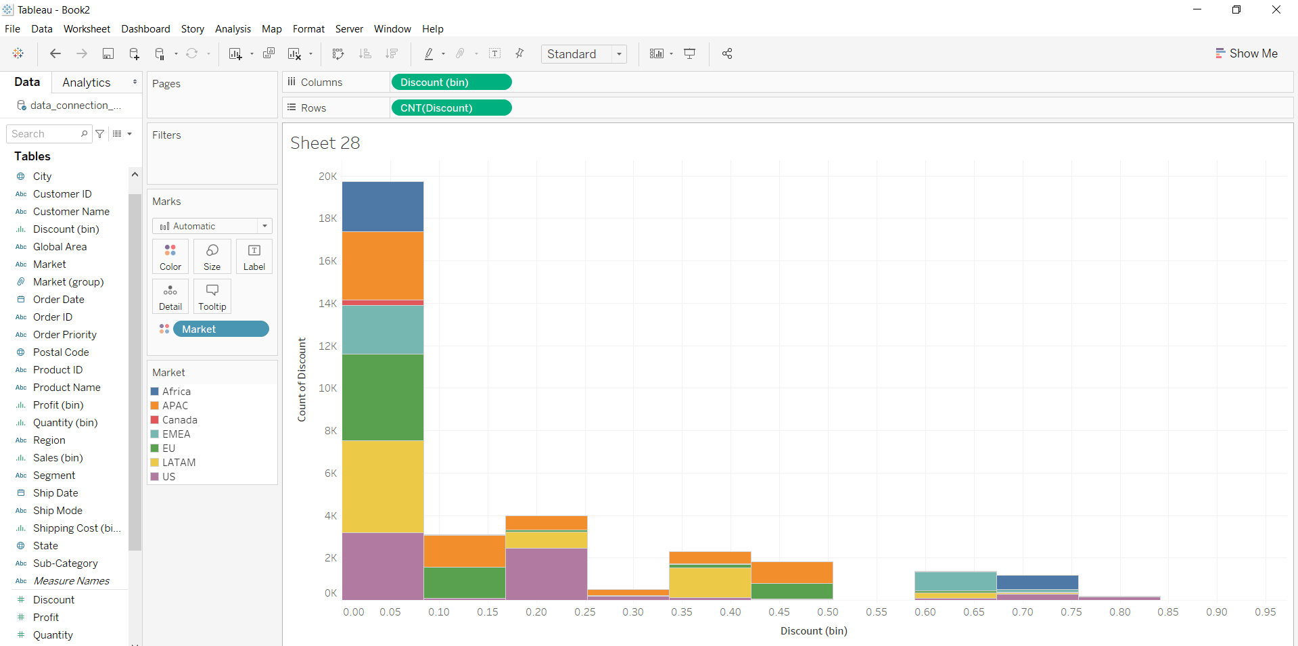This screenshot has height=646, width=1298.
Task: Click the CNT(Discount) pill on Rows
Action: click(x=451, y=108)
